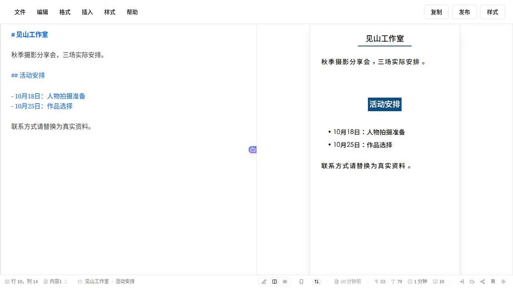Open the 编辑 menu
Viewport: 513px width, 288px height.
[42, 12]
